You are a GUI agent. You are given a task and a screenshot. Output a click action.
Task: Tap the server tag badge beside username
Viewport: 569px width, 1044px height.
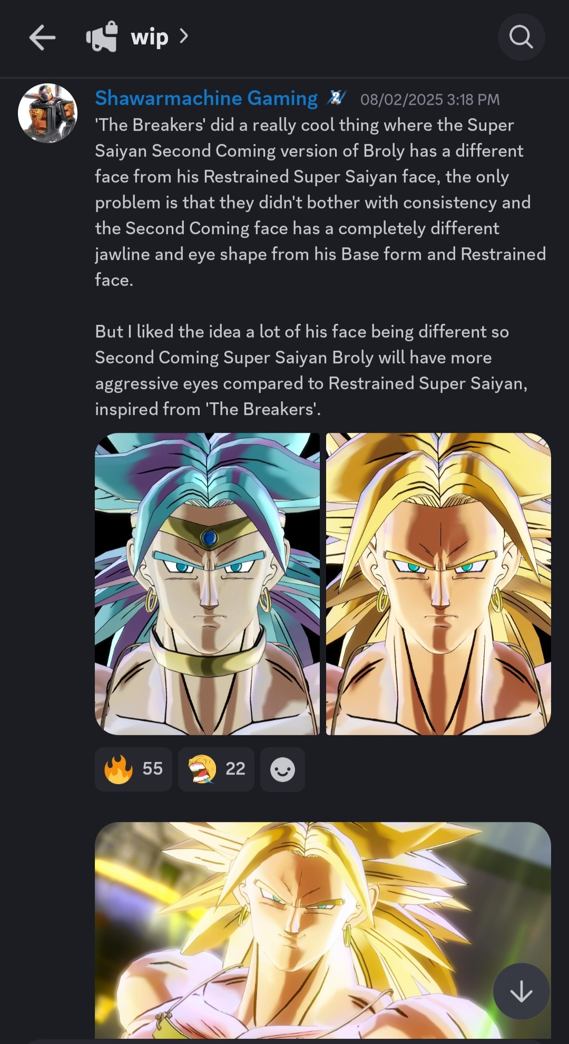point(337,98)
